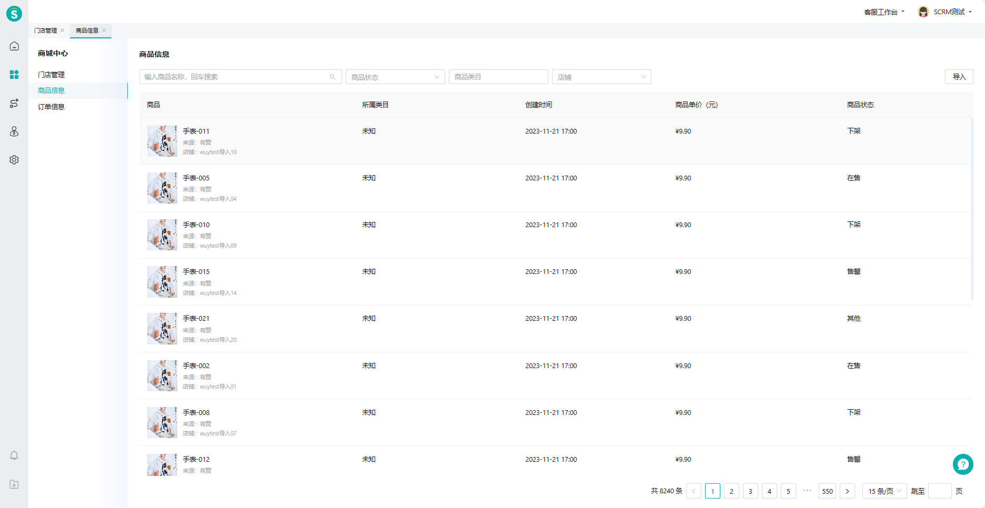This screenshot has width=985, height=508.
Task: Click the 下架 status of 手表-011
Action: tap(853, 131)
